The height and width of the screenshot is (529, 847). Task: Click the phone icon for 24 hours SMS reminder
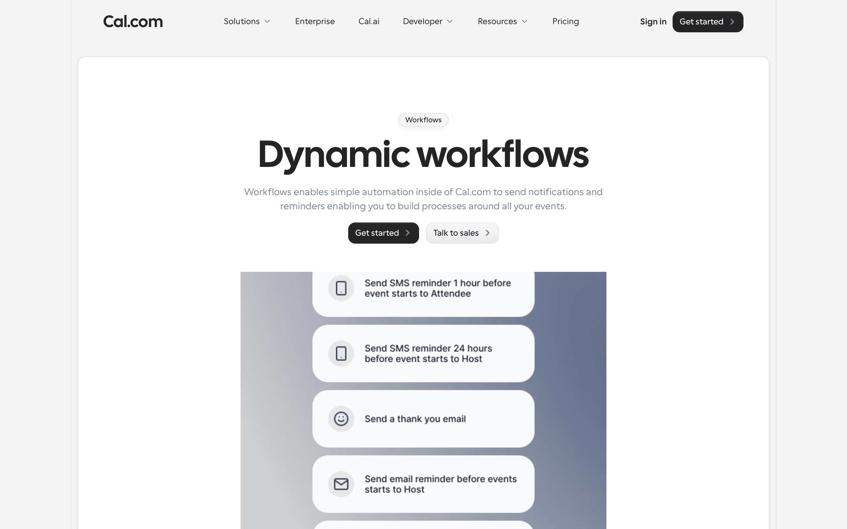(341, 353)
